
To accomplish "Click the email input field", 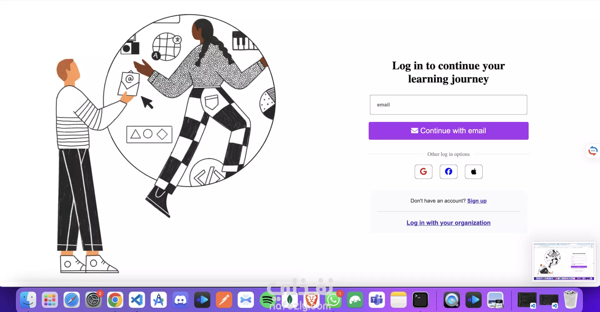I will pyautogui.click(x=448, y=105).
